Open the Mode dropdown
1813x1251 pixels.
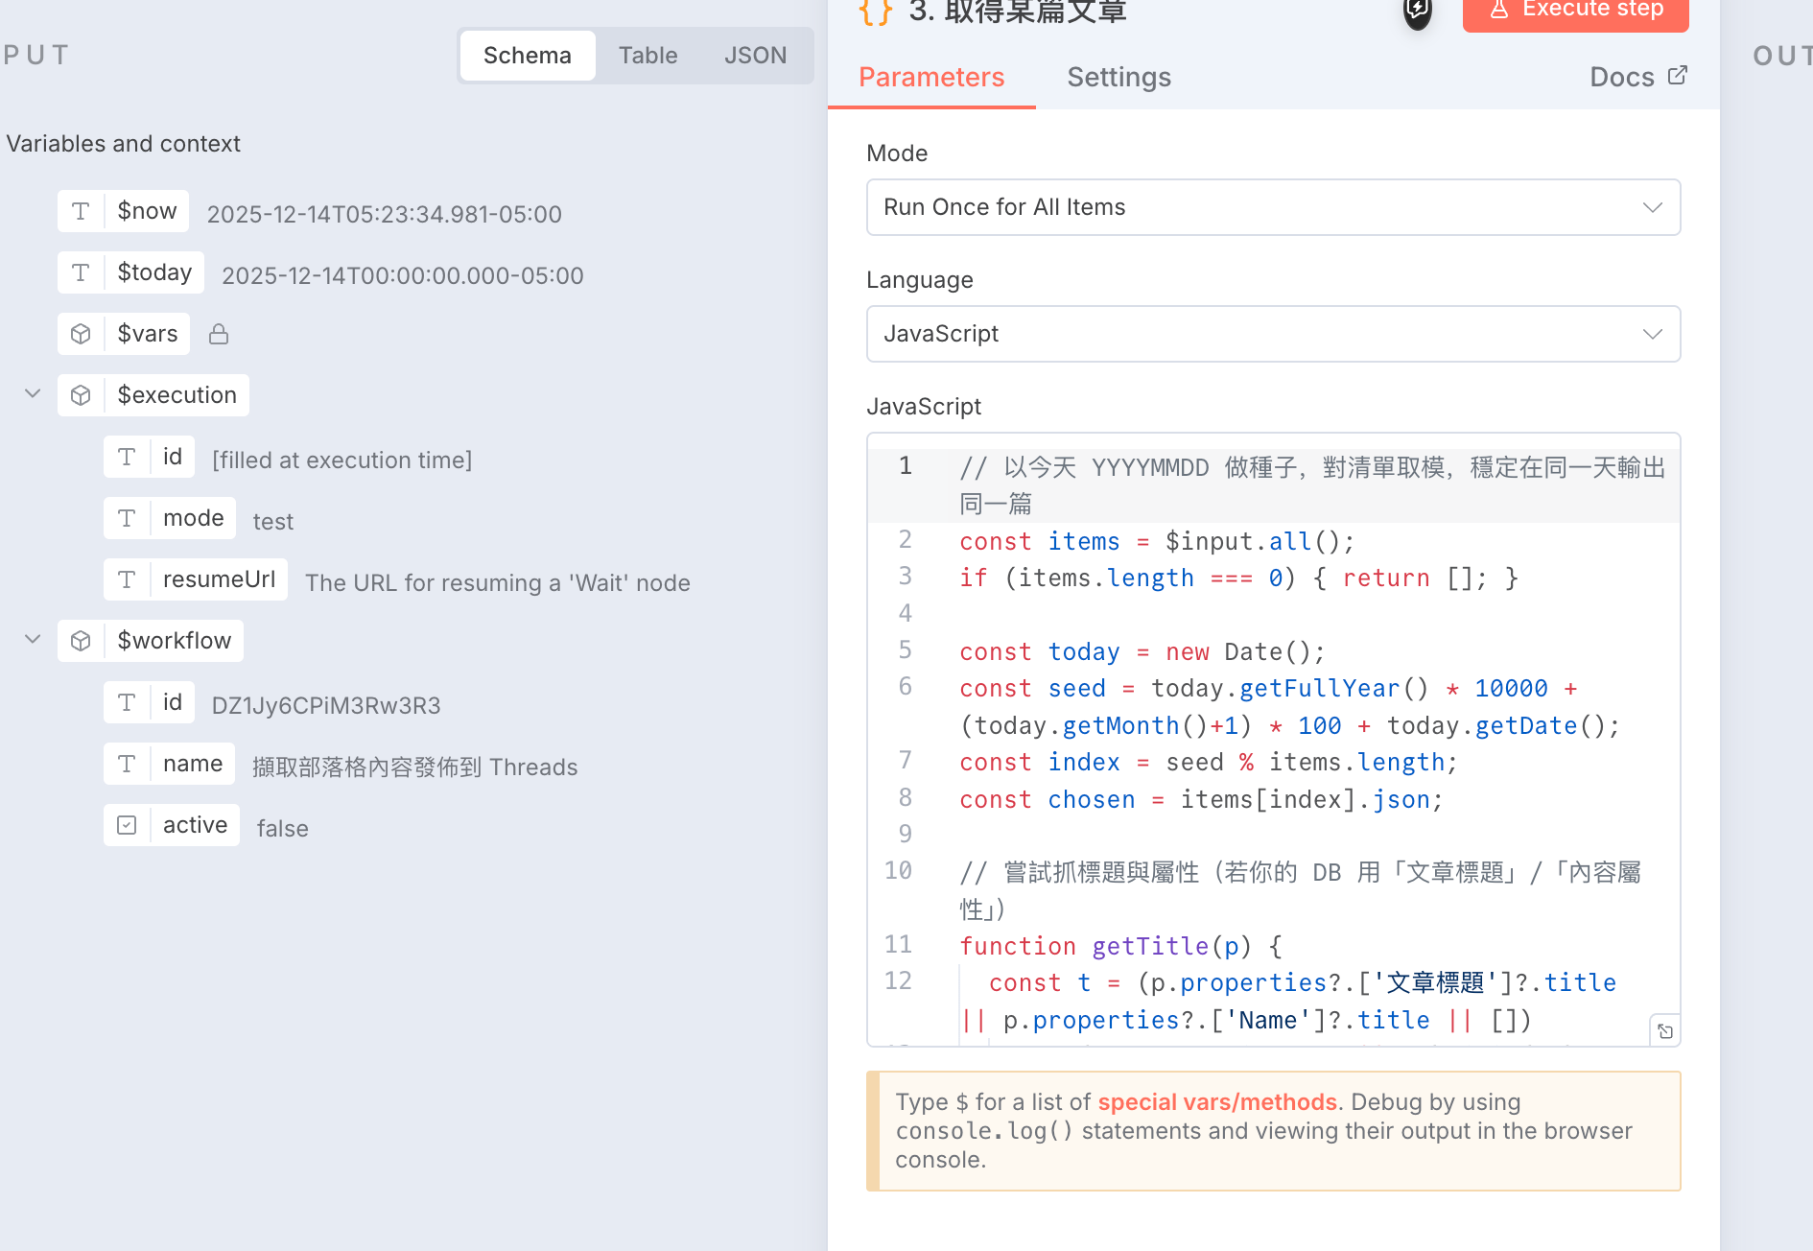click(1273, 207)
